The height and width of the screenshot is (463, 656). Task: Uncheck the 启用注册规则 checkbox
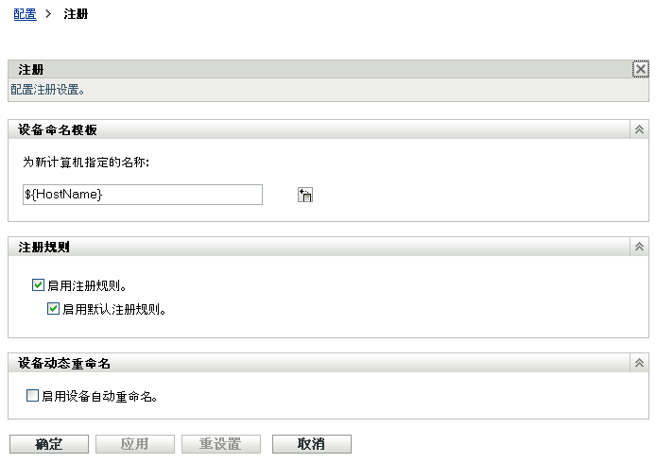click(38, 284)
